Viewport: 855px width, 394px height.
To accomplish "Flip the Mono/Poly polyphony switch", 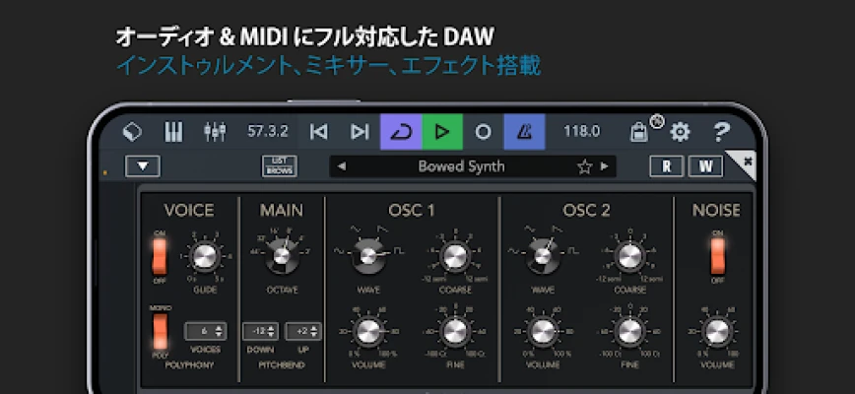I will click(x=159, y=331).
